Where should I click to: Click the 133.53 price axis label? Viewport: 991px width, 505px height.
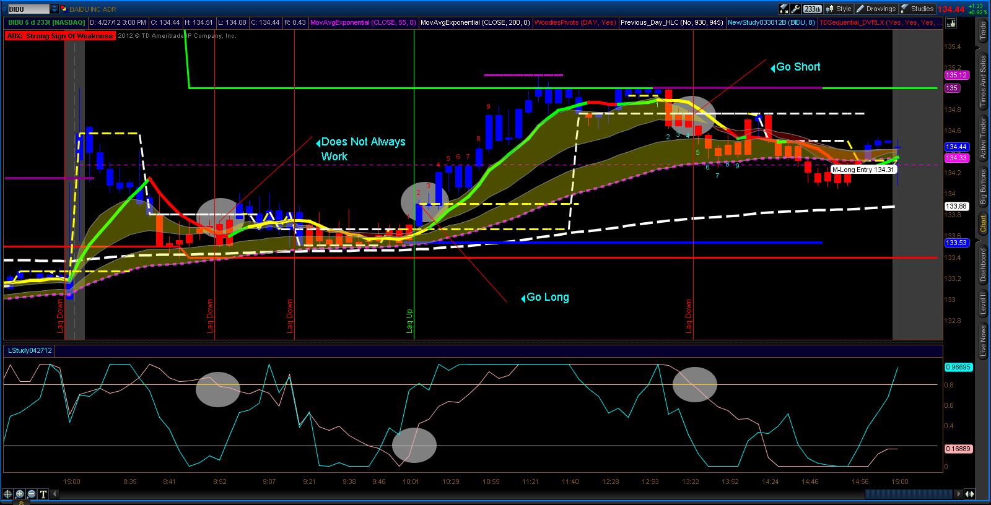pyautogui.click(x=956, y=243)
